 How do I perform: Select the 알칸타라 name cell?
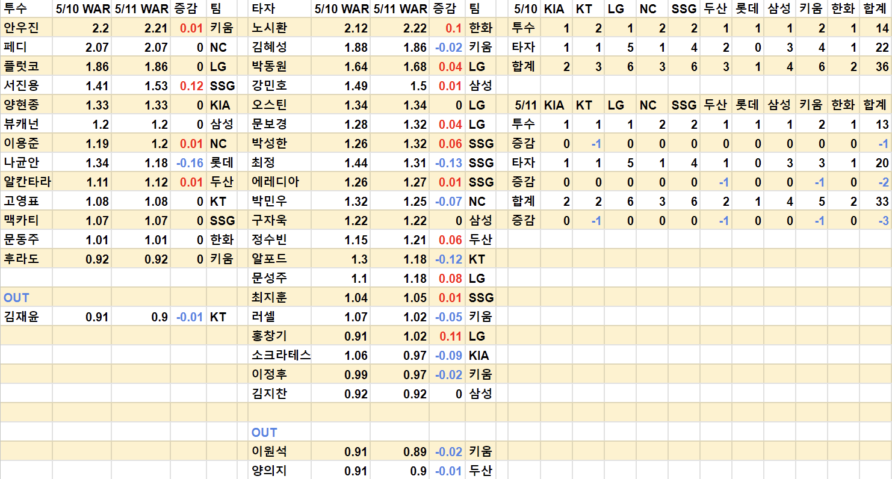pos(27,182)
